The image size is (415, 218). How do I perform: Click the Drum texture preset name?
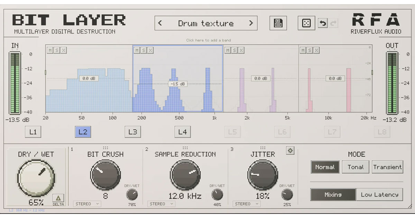pos(206,24)
